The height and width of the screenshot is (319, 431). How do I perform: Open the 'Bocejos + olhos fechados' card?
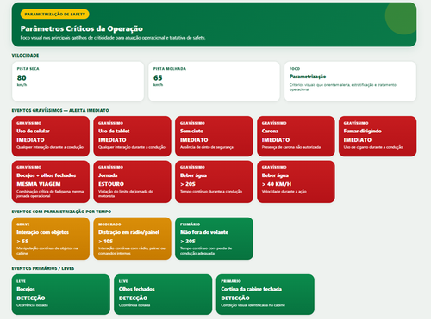click(51, 181)
